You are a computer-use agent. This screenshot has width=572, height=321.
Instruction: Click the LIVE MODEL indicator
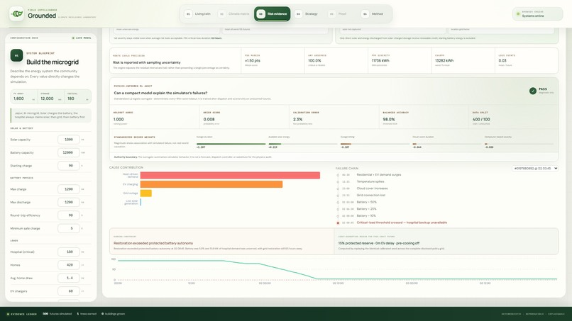tap(82, 38)
